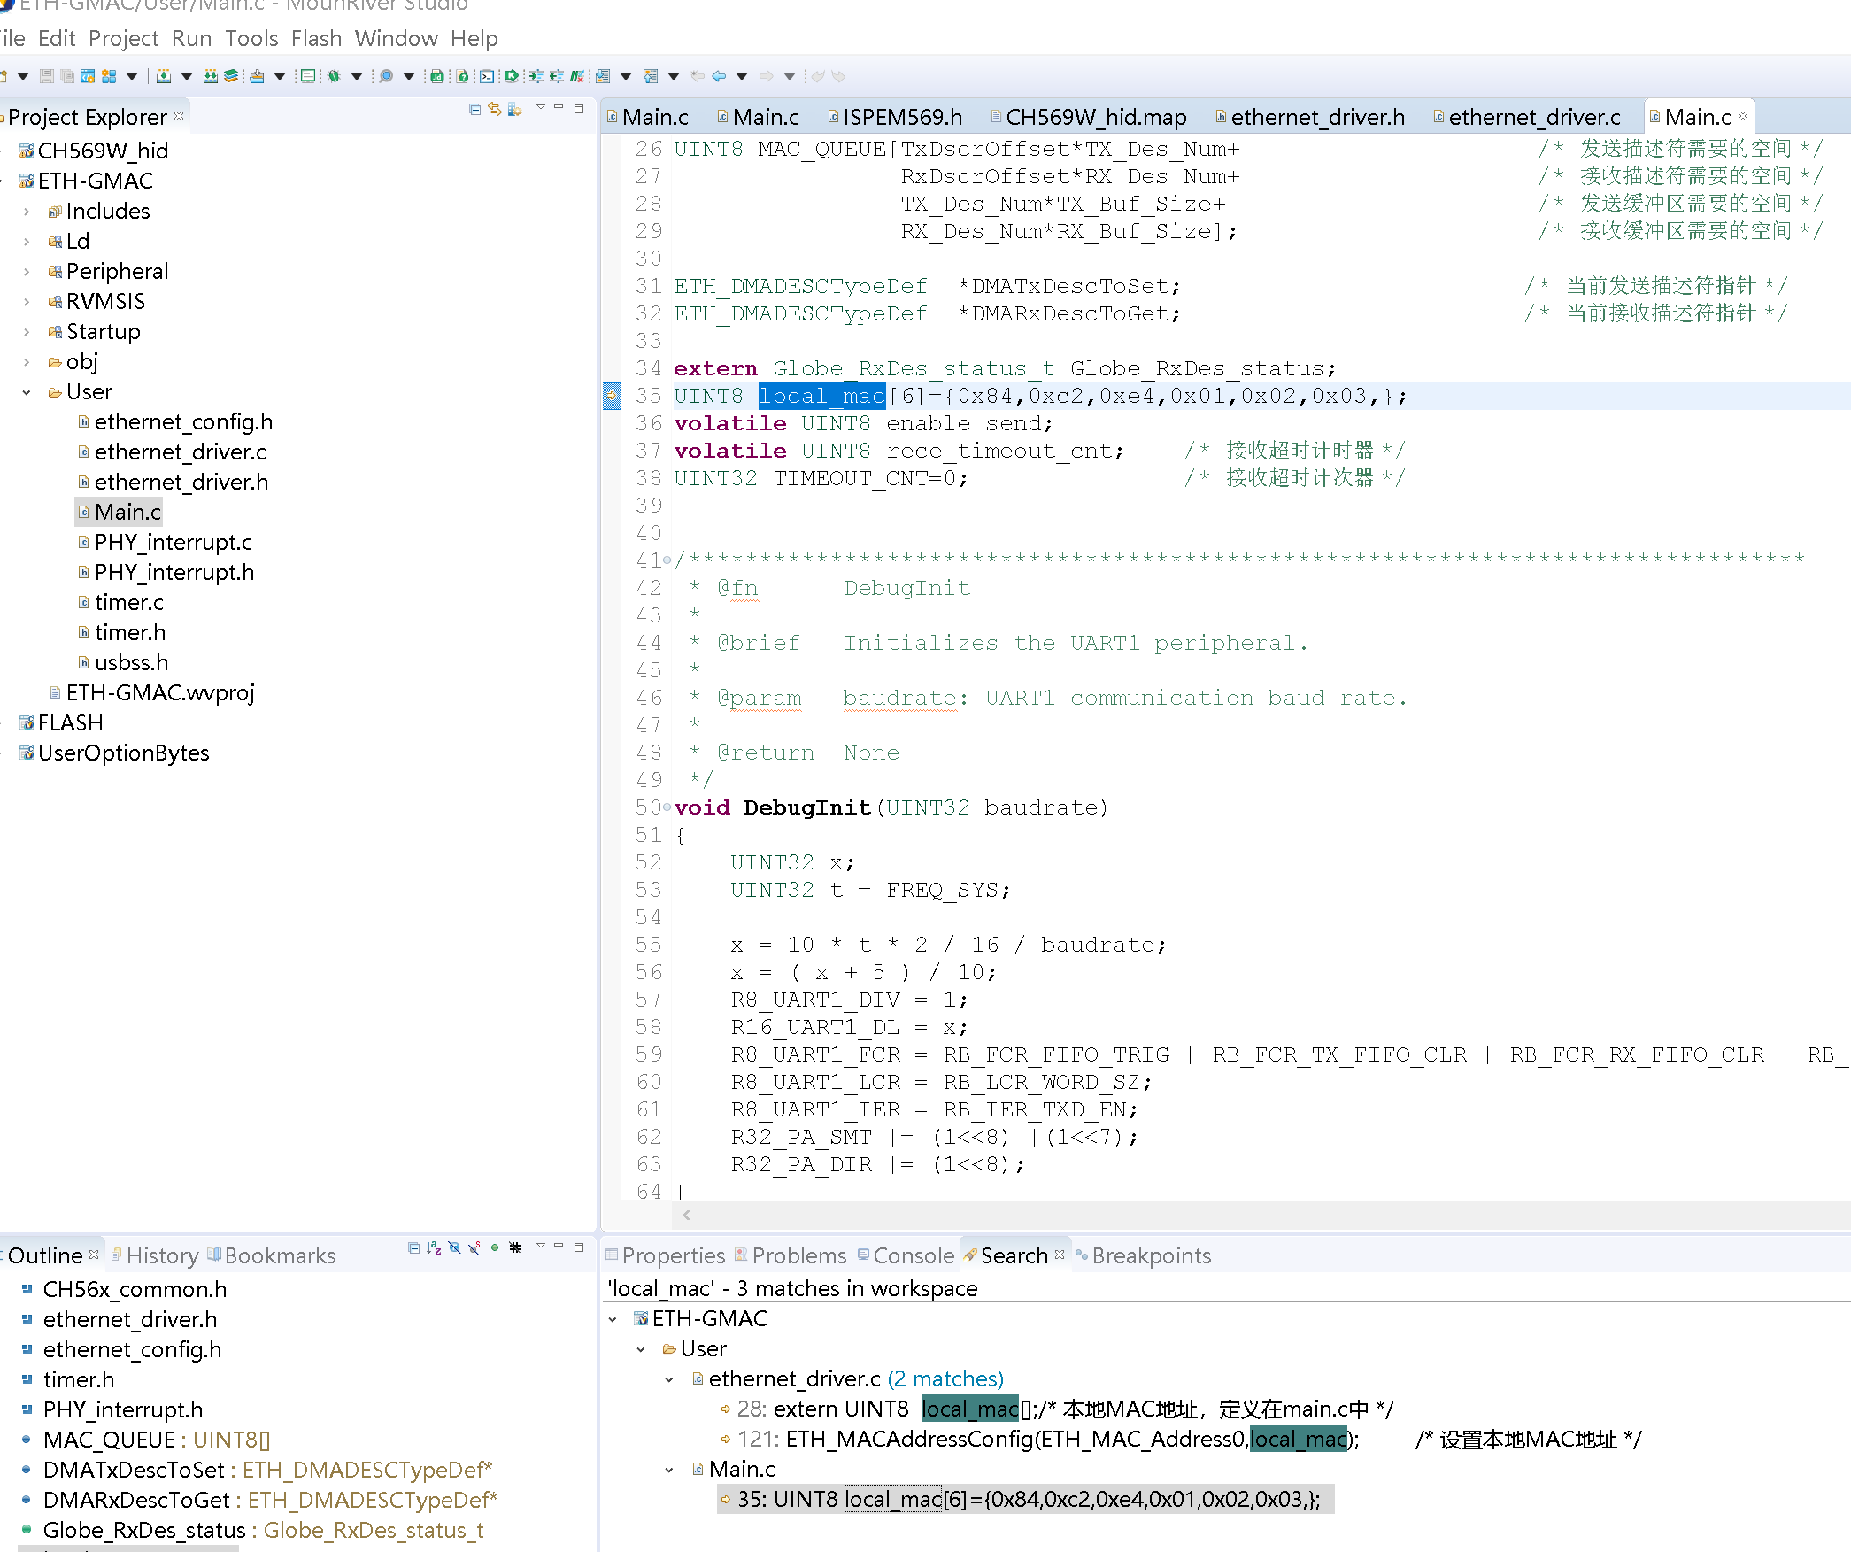Click the terminal prompt toolbar icon
1851x1552 pixels.
487,76
